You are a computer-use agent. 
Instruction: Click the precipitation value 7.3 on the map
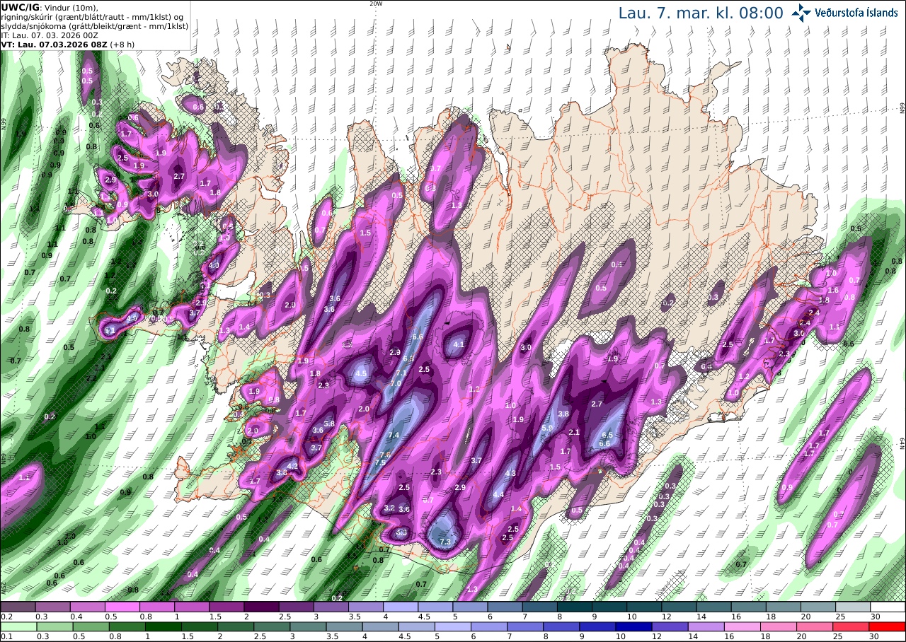(445, 542)
